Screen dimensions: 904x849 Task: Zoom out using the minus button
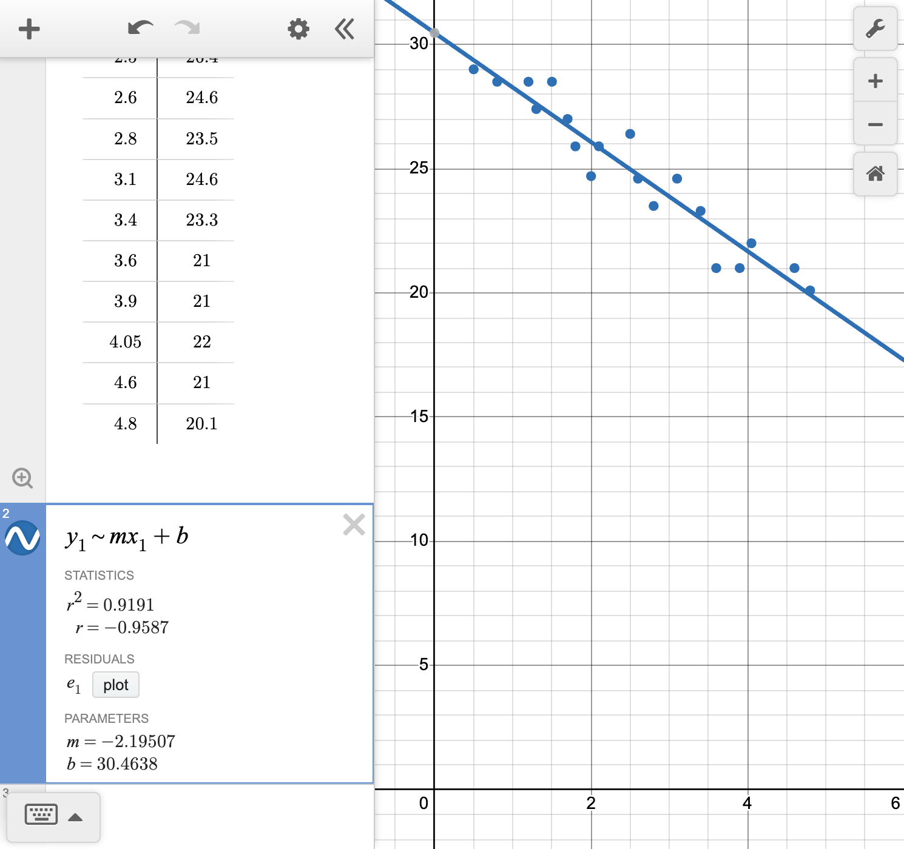tap(875, 124)
